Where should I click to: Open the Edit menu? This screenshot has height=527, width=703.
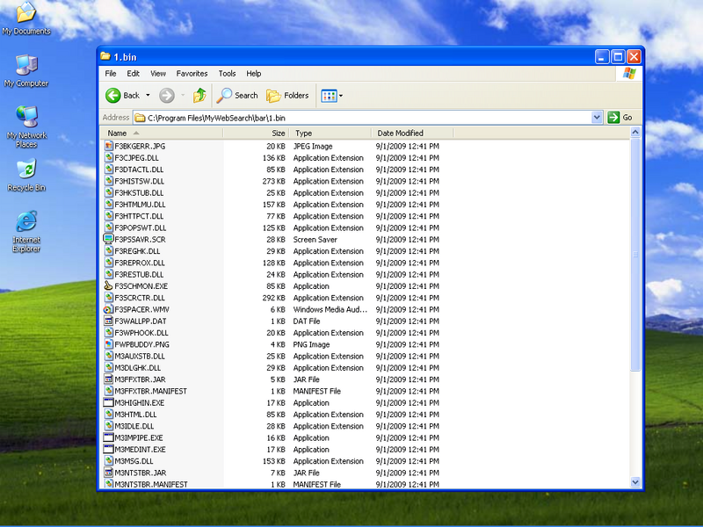tap(134, 74)
